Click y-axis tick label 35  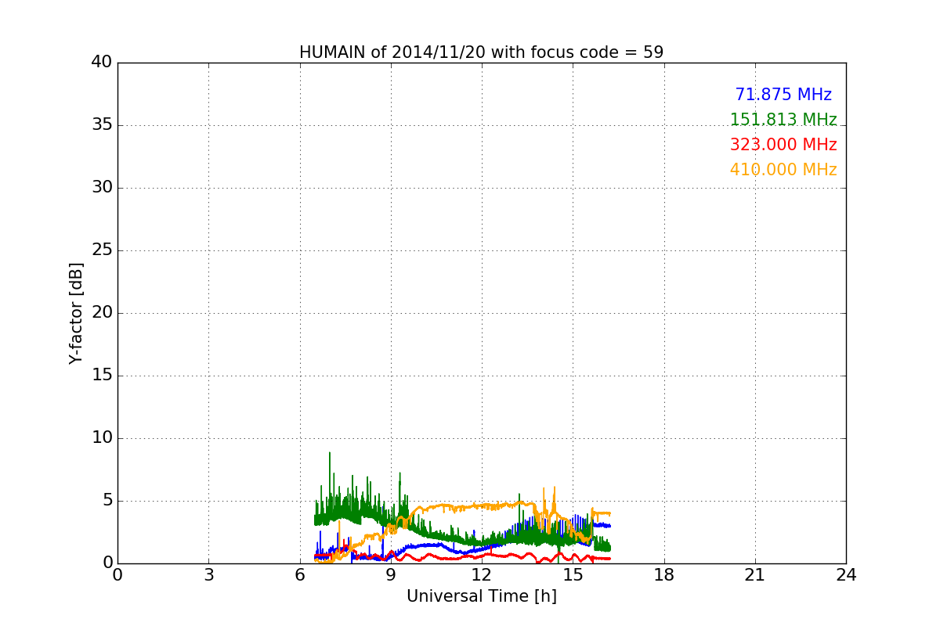click(103, 125)
